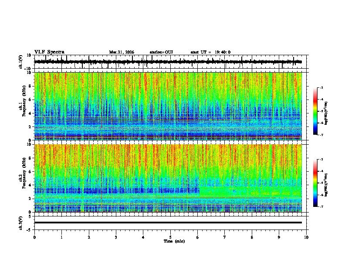This screenshot has width=345, height=266.
Task: Click the ch.2 spectrogram color scale bar
Action: (x=315, y=183)
